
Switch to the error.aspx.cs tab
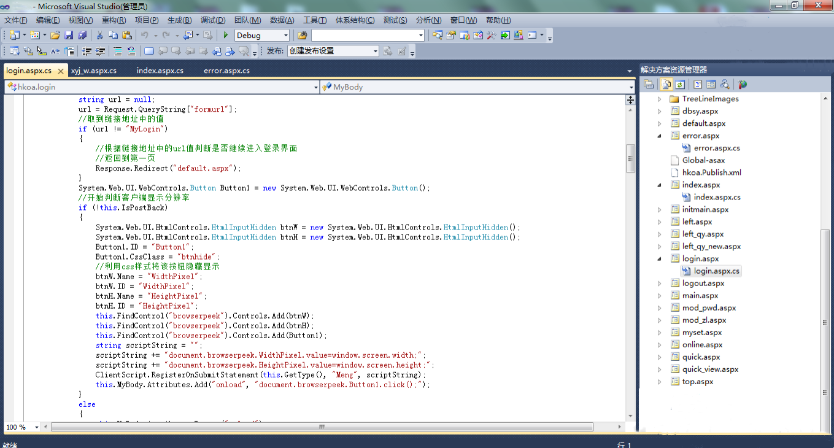[226, 71]
